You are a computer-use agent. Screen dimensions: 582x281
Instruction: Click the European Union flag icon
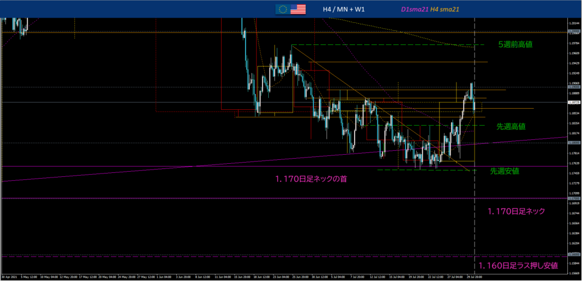(282, 9)
